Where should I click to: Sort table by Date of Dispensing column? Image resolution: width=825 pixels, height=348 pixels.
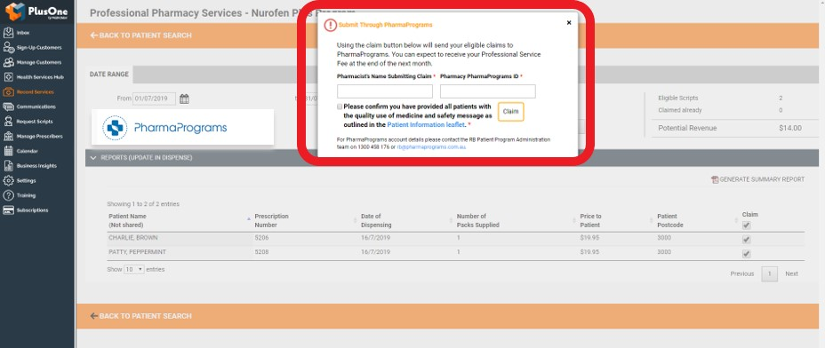405,220
